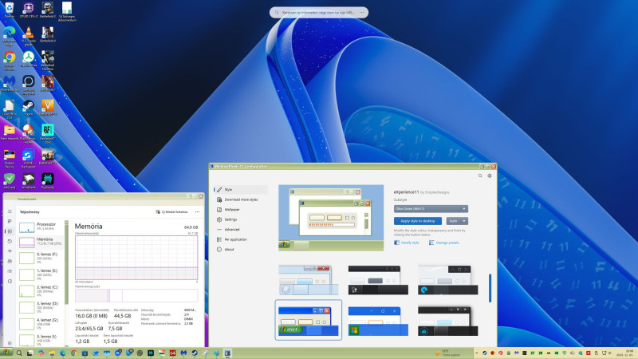The width and height of the screenshot is (638, 359).
Task: Open Users page icon in Task Manager
Action: (x=10, y=262)
